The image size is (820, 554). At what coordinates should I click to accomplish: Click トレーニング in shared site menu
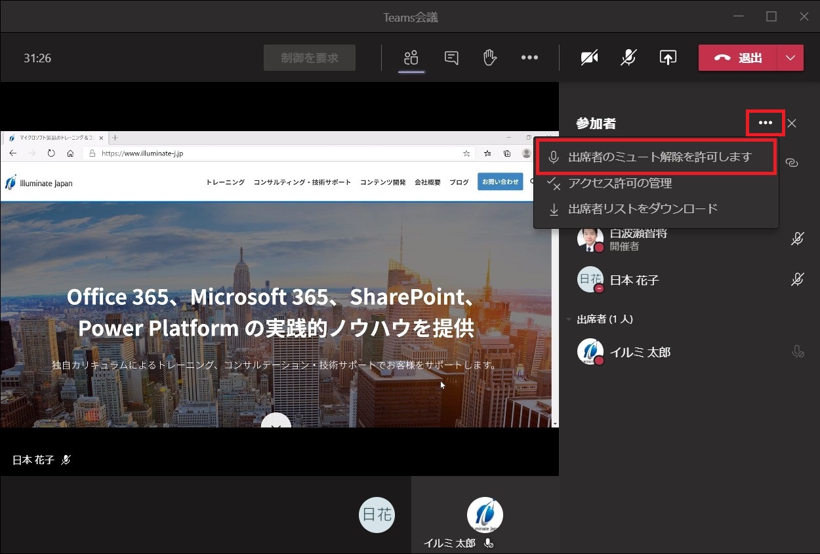225,182
